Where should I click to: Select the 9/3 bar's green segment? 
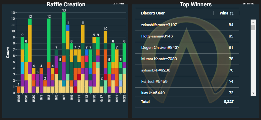(49, 40)
